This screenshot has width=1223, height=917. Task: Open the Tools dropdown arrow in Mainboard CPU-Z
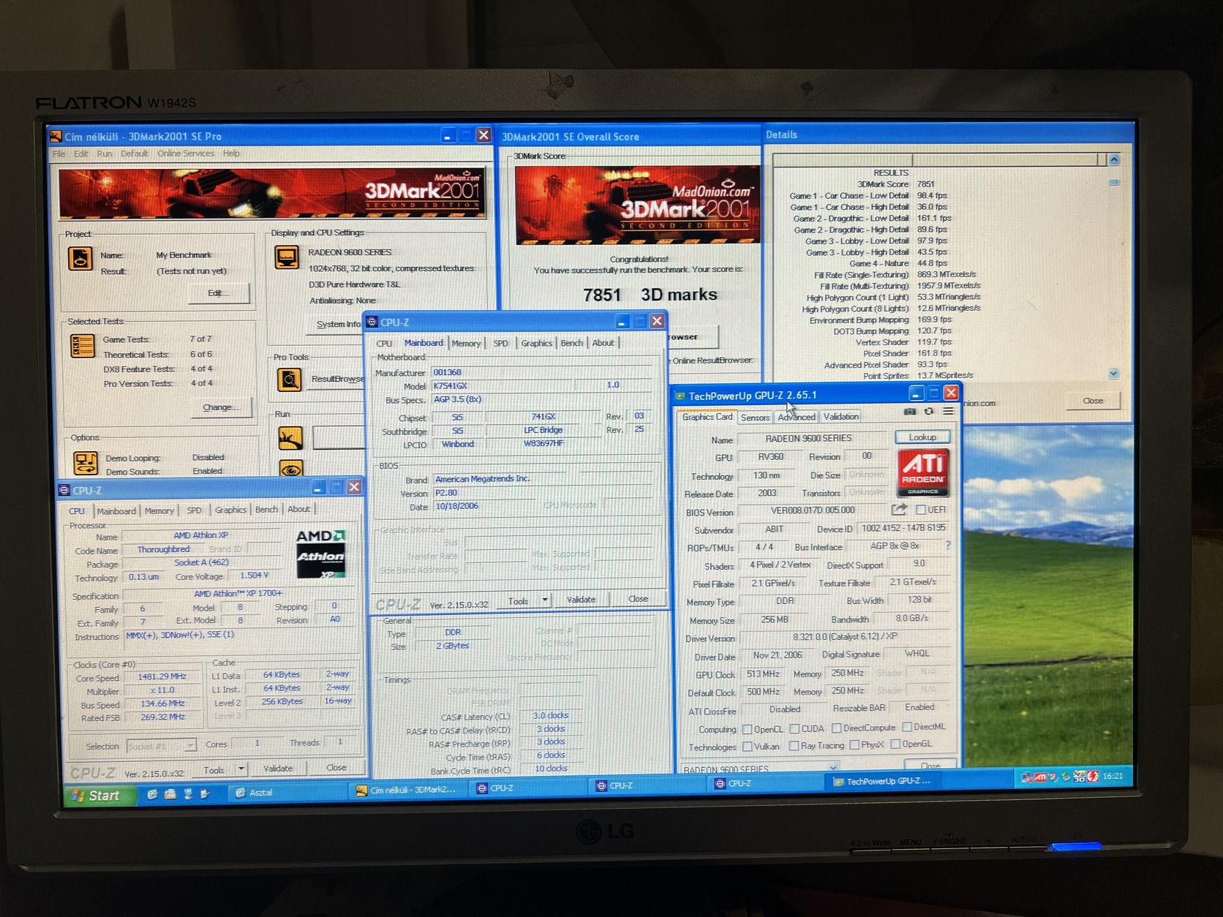click(x=545, y=600)
